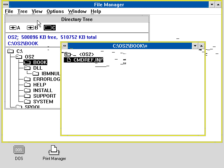
Task: Click the <OS2> parent directory icon
Action: [68, 54]
